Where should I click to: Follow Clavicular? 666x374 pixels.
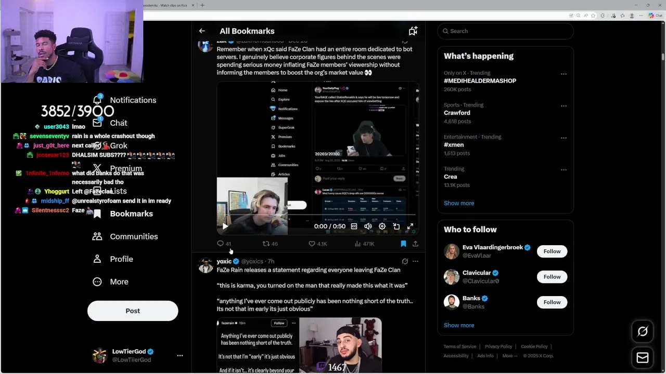tap(552, 277)
